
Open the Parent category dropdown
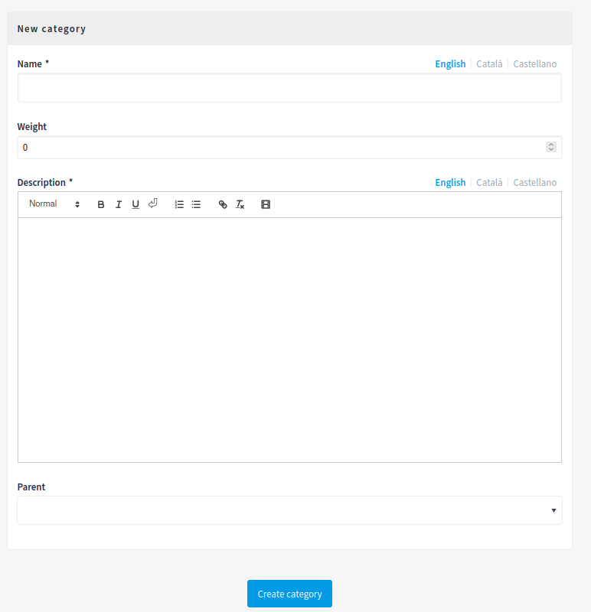coord(289,510)
